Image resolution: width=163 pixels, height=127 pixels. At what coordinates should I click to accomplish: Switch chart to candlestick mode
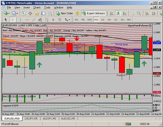(118, 13)
